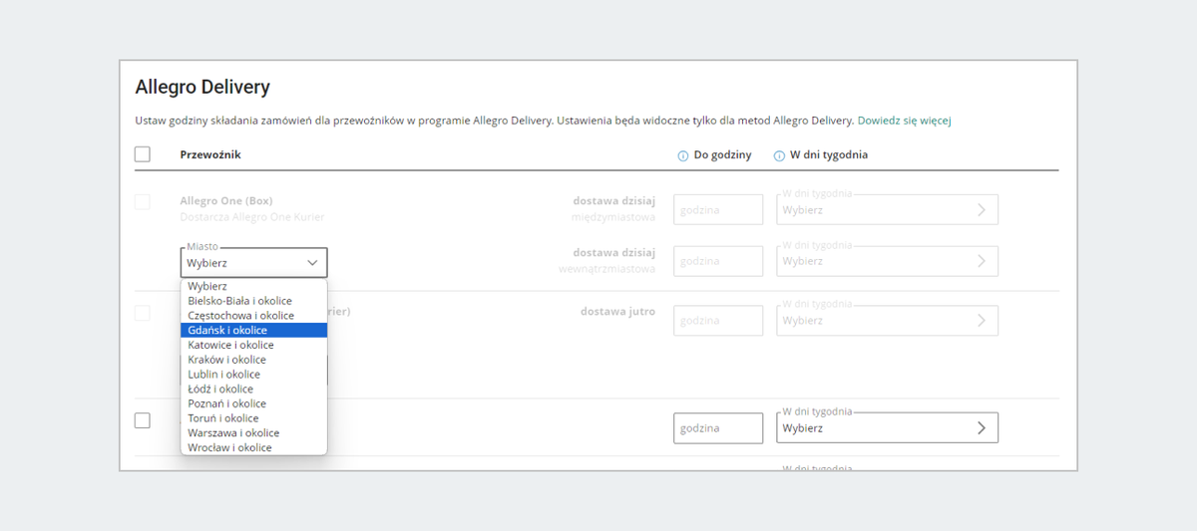Select Łódź i okolice

coord(253,389)
